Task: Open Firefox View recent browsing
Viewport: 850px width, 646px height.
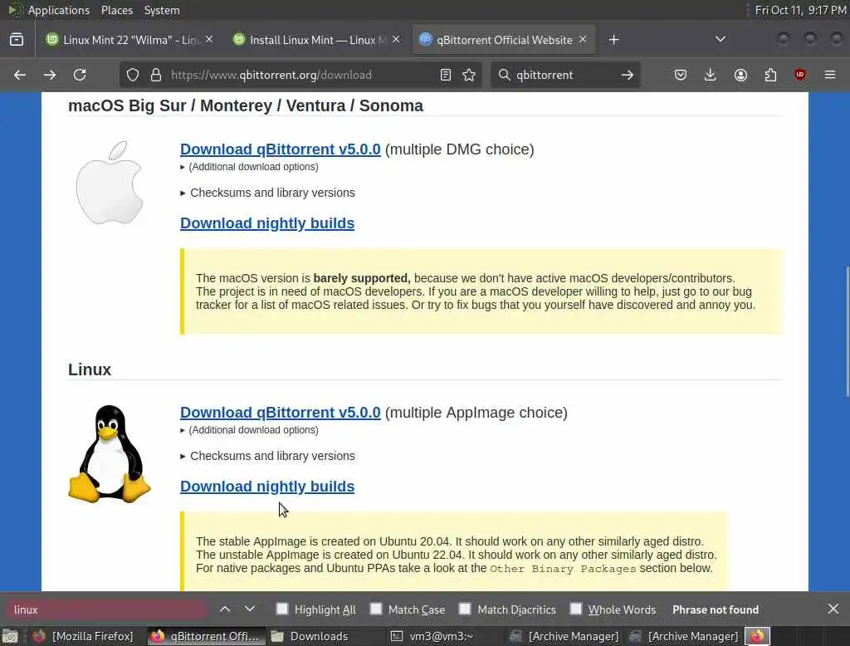Action: coord(17,40)
